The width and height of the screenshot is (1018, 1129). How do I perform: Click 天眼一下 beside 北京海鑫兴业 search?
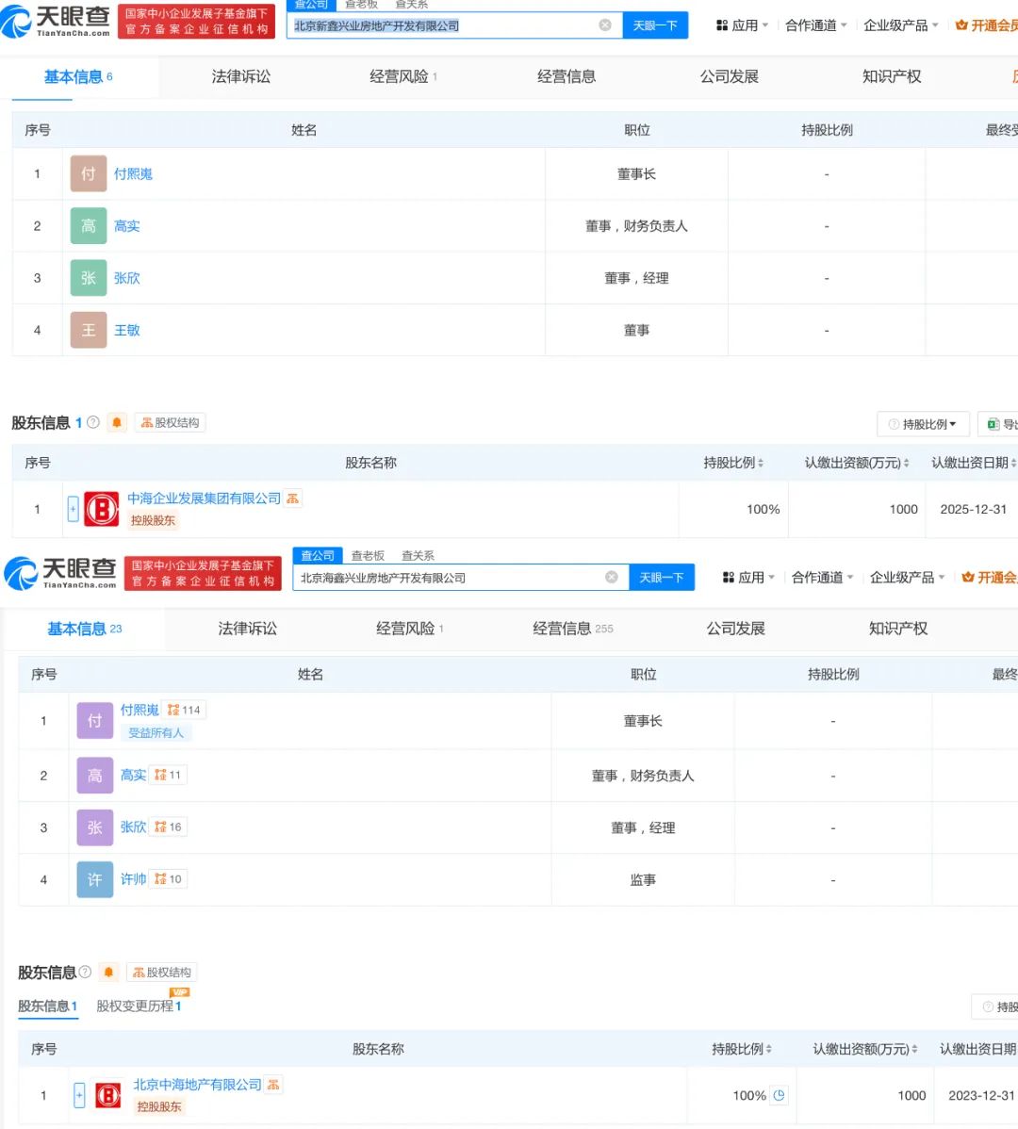[662, 578]
